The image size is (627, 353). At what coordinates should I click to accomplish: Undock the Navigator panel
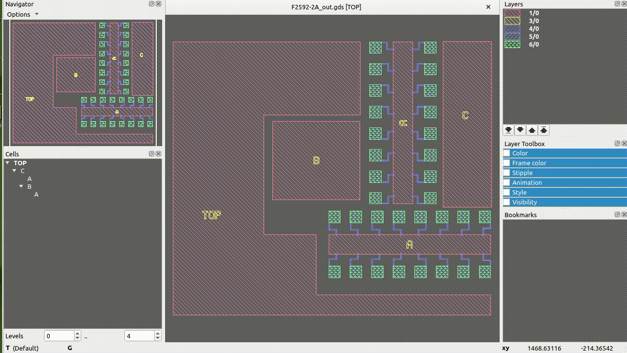pyautogui.click(x=152, y=4)
